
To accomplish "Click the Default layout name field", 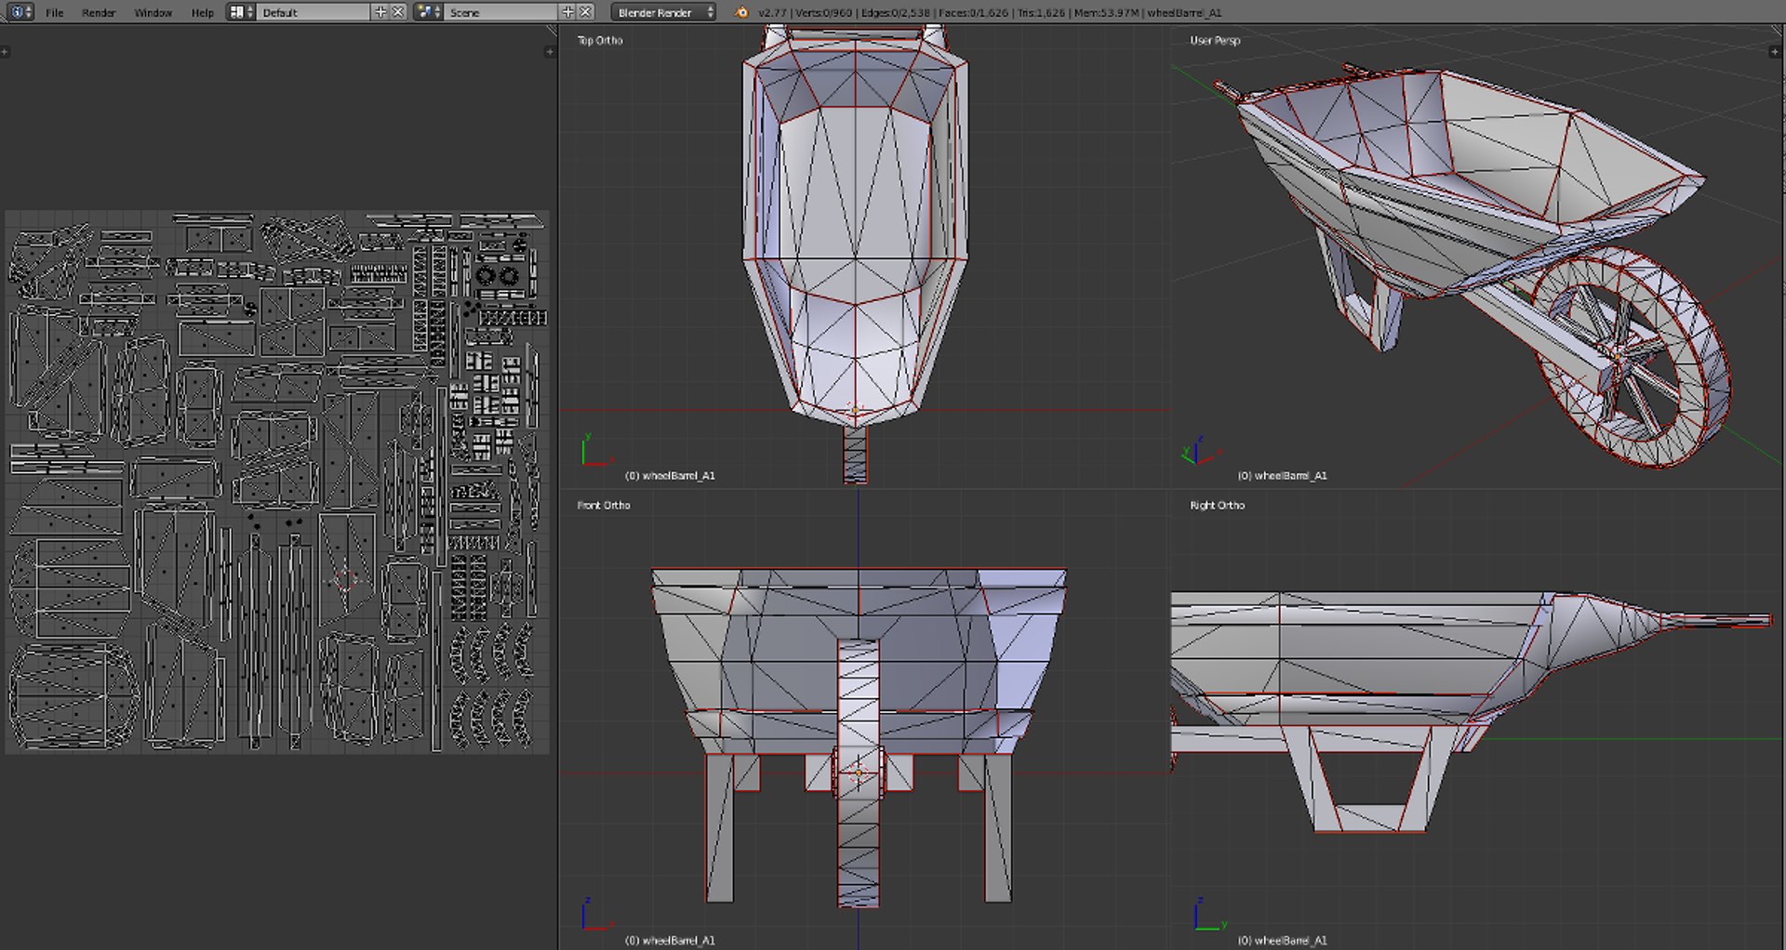I will tap(312, 12).
